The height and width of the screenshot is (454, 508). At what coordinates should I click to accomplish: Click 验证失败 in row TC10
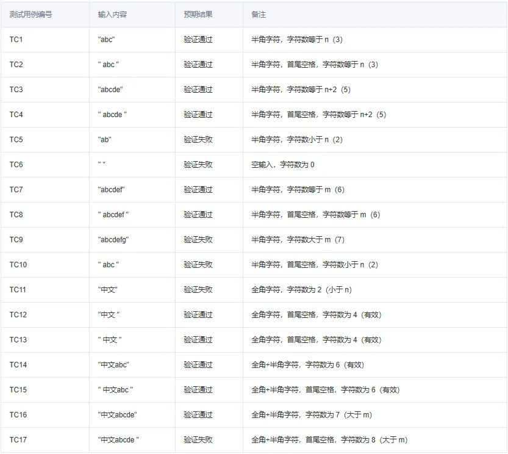pos(198,265)
